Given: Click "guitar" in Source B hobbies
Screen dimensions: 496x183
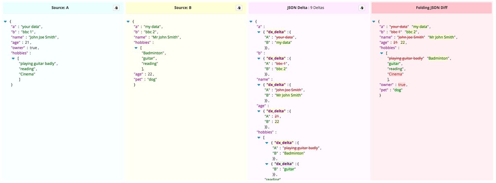Looking at the screenshot, I should point(149,58).
